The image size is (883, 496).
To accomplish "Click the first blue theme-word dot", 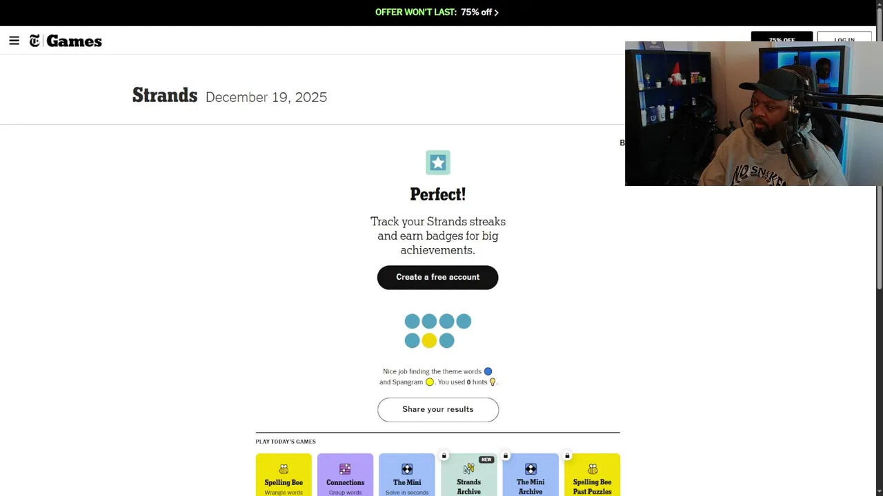I will tap(412, 321).
